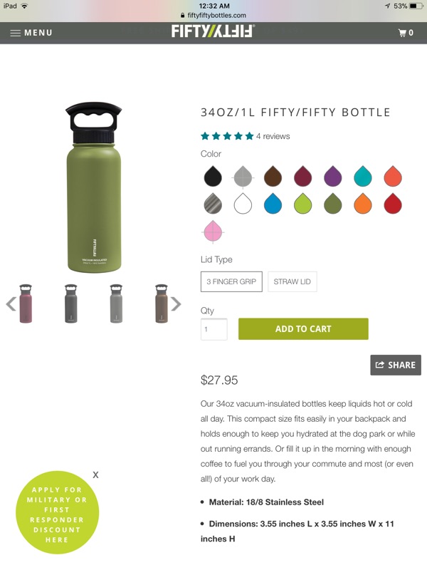View the pink bottle thumbnail
The width and height of the screenshot is (427, 570).
26,304
